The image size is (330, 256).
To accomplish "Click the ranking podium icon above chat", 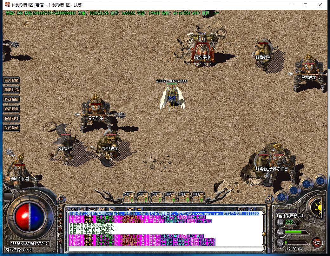I will (x=130, y=209).
